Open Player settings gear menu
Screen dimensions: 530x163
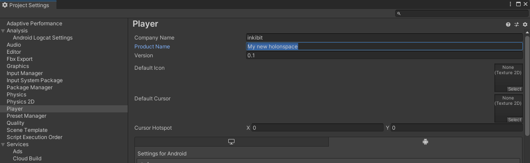point(525,24)
